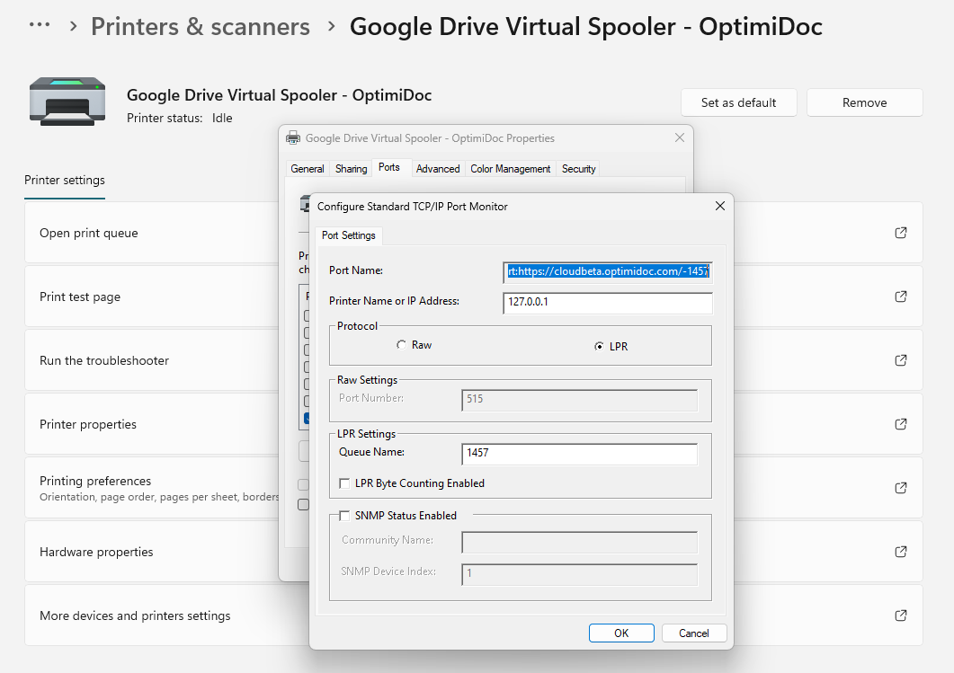Click the Port Name input field
This screenshot has width=954, height=673.
click(x=608, y=271)
